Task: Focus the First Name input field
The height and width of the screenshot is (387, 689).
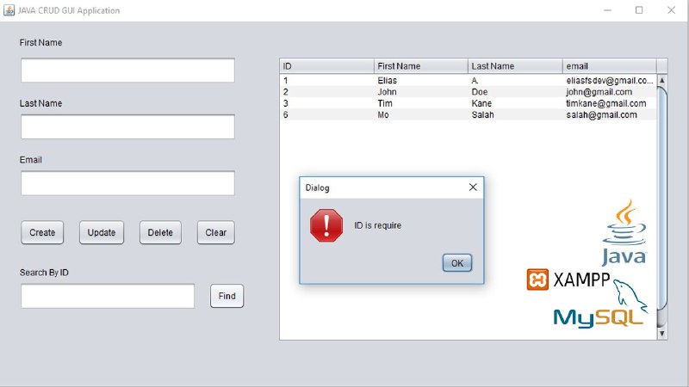Action: coord(127,71)
